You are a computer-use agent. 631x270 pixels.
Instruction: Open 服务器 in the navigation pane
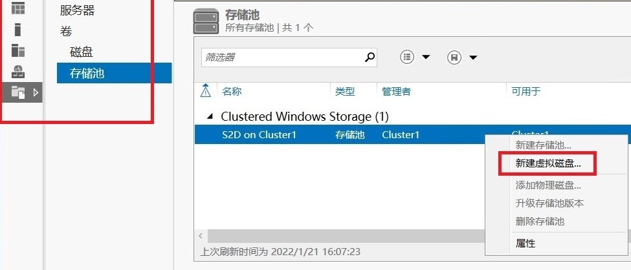point(77,10)
